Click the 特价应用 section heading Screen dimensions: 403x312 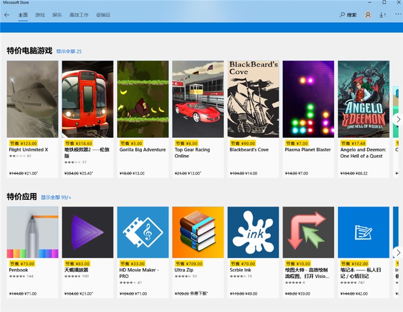coord(22,197)
